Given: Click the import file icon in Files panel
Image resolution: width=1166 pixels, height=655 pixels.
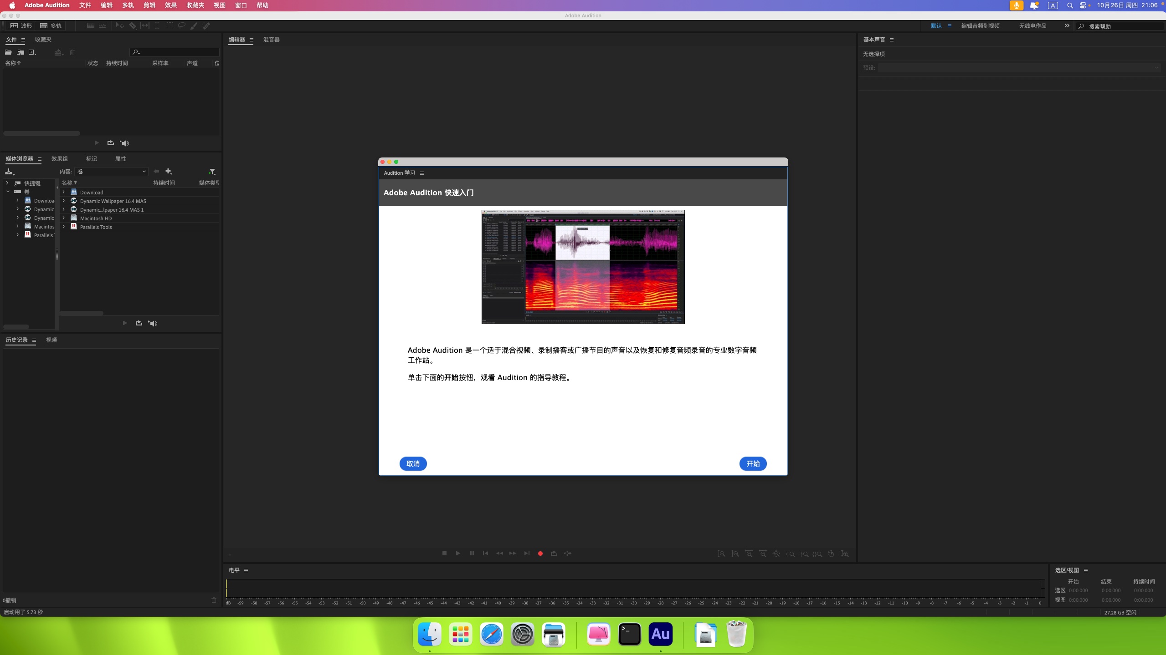Looking at the screenshot, I should coord(21,52).
